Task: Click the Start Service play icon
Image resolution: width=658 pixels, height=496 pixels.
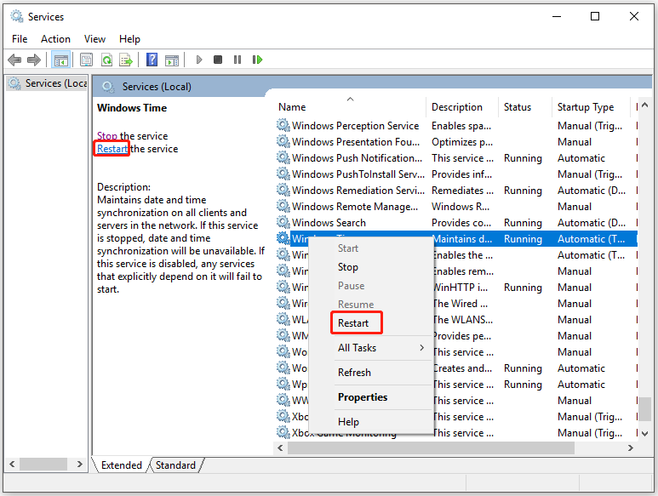Action: click(x=199, y=60)
